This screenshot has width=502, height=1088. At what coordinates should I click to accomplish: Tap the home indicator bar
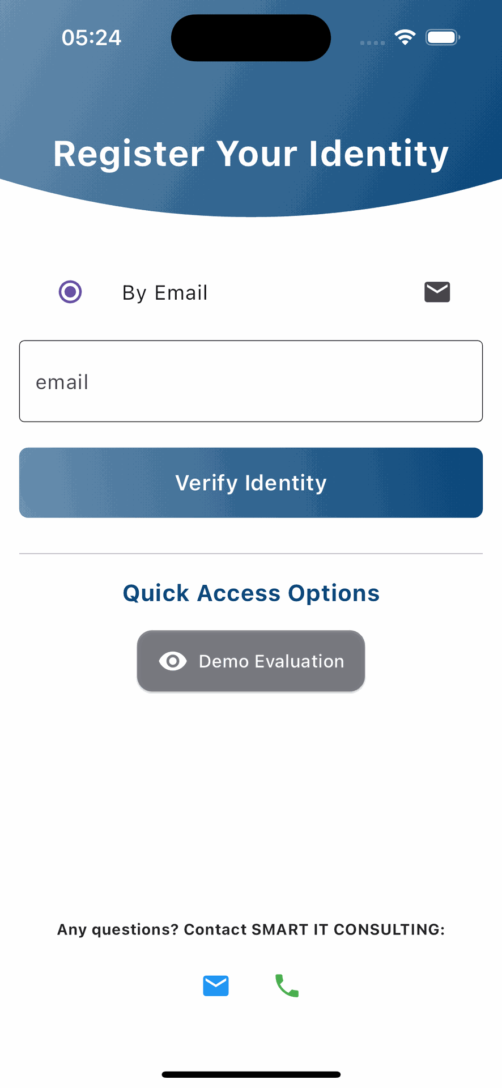(251, 1074)
